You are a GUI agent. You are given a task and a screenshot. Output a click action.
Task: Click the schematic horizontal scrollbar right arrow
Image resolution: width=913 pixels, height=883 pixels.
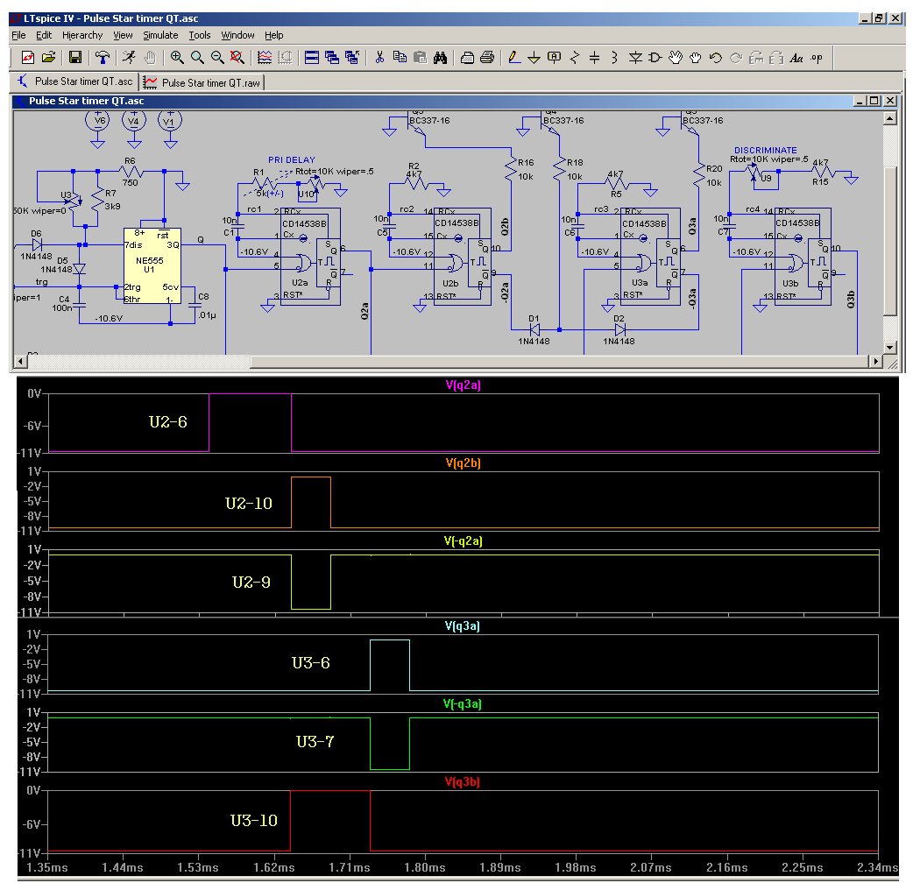click(874, 361)
